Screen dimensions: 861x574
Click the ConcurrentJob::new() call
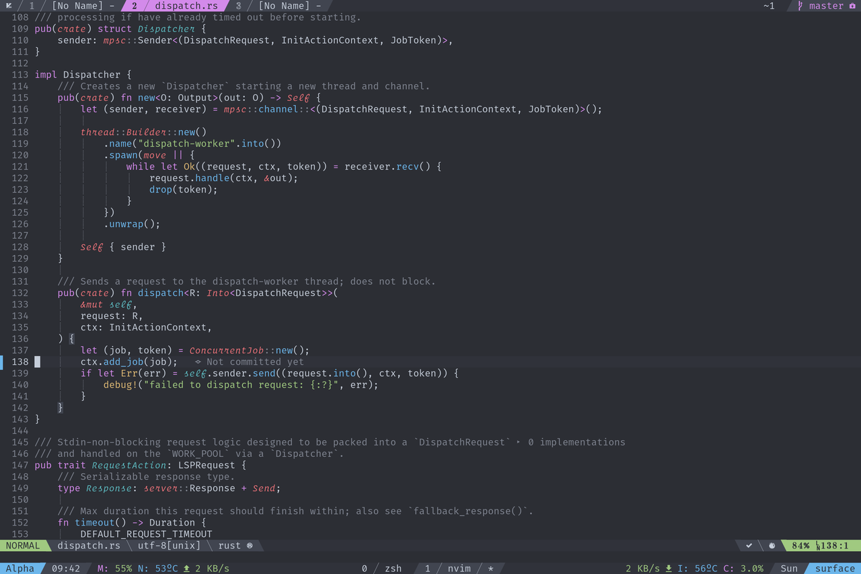pyautogui.click(x=250, y=350)
